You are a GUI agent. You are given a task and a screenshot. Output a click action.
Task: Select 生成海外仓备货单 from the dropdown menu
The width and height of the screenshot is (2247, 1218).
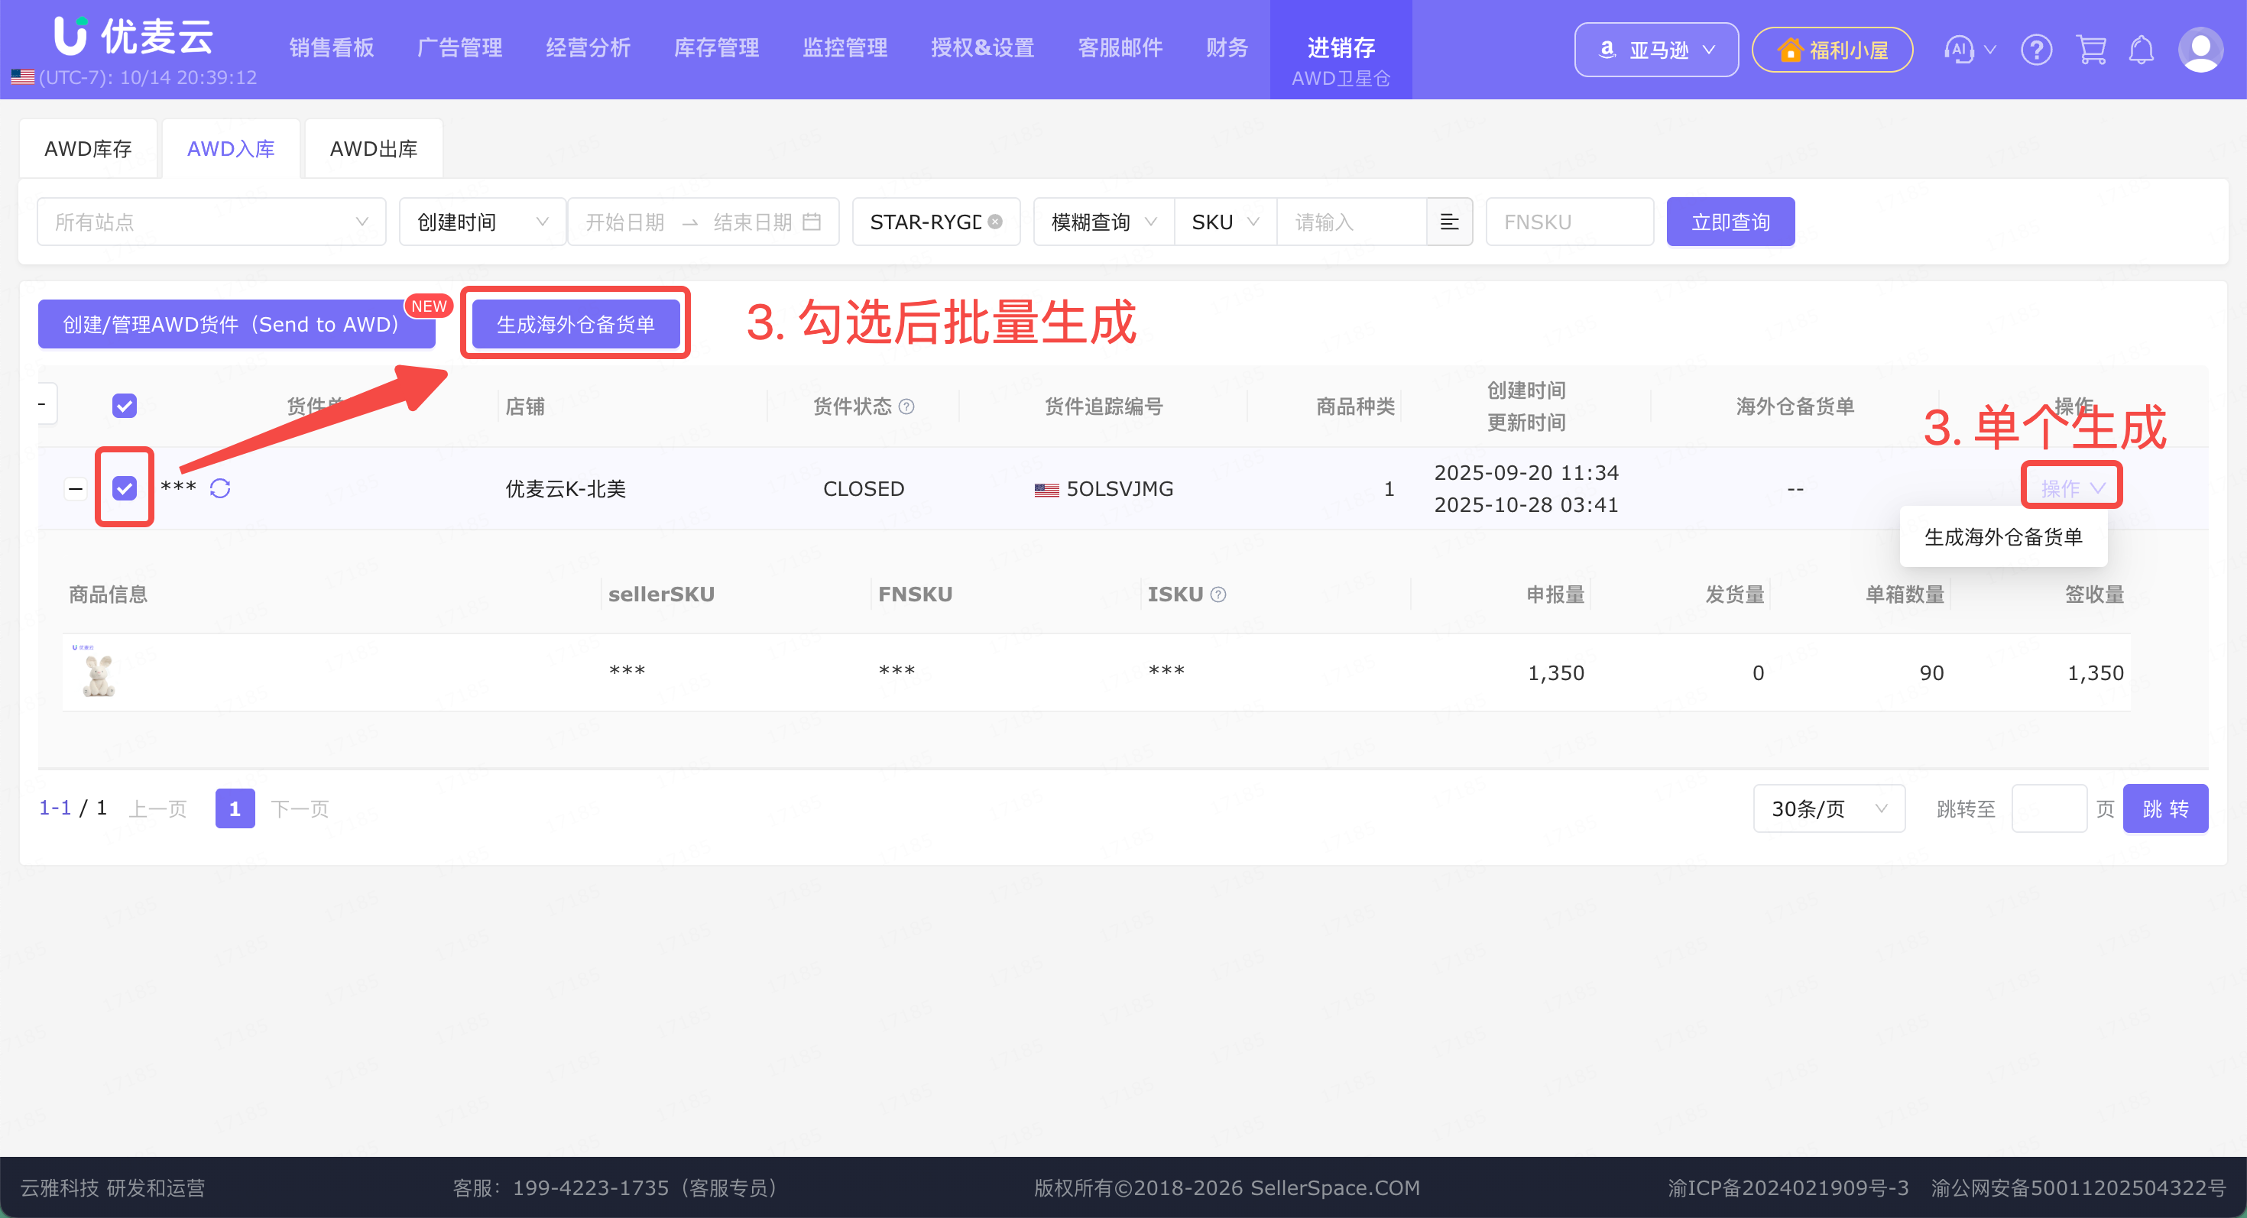tap(2004, 537)
